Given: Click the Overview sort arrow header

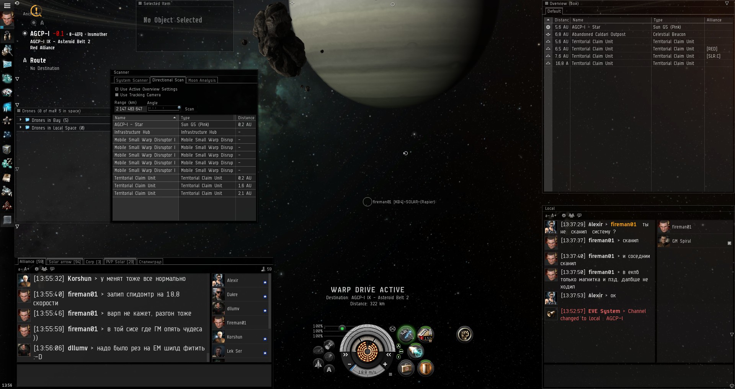Looking at the screenshot, I should (548, 20).
